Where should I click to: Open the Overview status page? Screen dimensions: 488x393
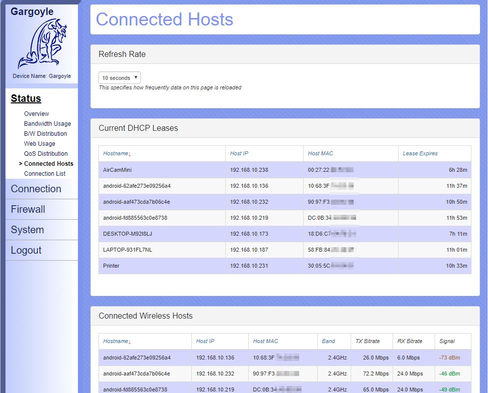coord(36,114)
